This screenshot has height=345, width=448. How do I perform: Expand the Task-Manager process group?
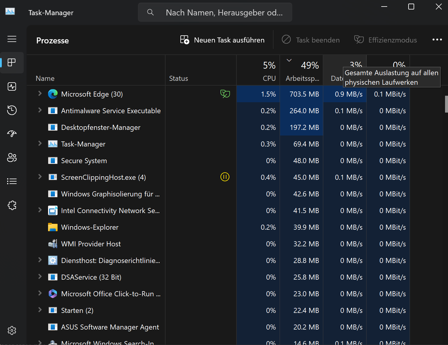tap(40, 144)
